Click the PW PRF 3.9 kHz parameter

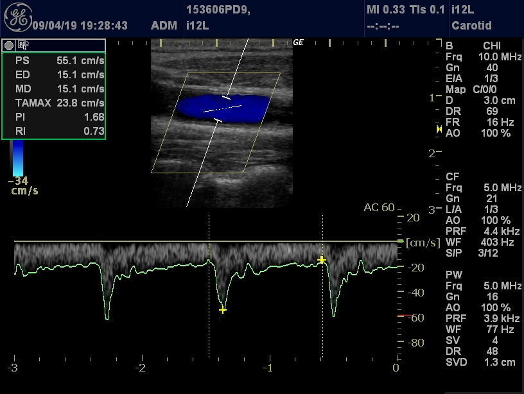click(483, 319)
